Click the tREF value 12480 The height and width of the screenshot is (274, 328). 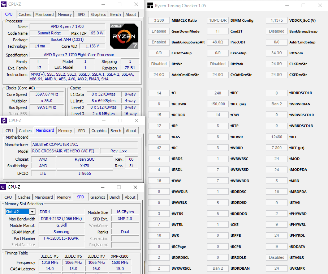tap(277, 137)
